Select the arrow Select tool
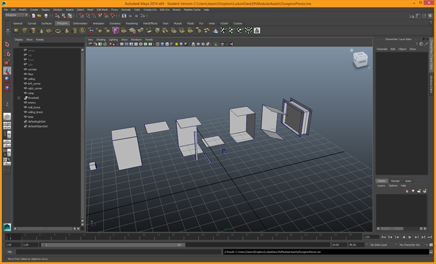 pyautogui.click(x=7, y=45)
